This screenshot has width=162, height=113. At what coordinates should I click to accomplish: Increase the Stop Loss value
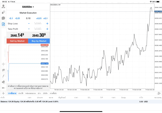click(47, 24)
